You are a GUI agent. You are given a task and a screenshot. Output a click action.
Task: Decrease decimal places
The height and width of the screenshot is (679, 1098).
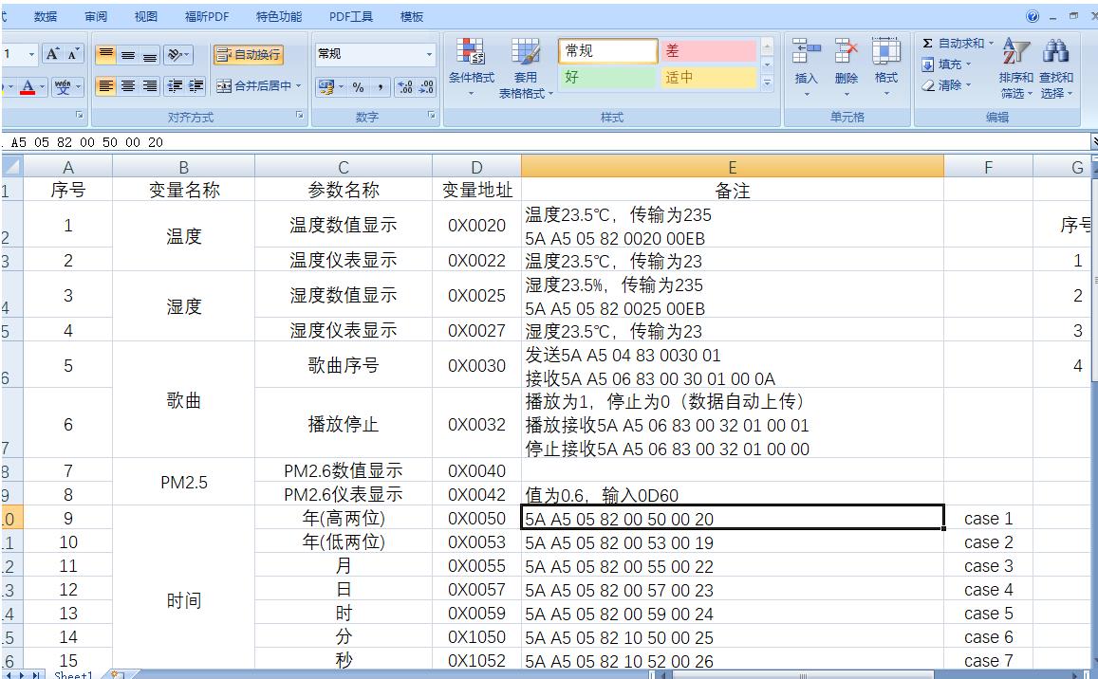tap(426, 87)
